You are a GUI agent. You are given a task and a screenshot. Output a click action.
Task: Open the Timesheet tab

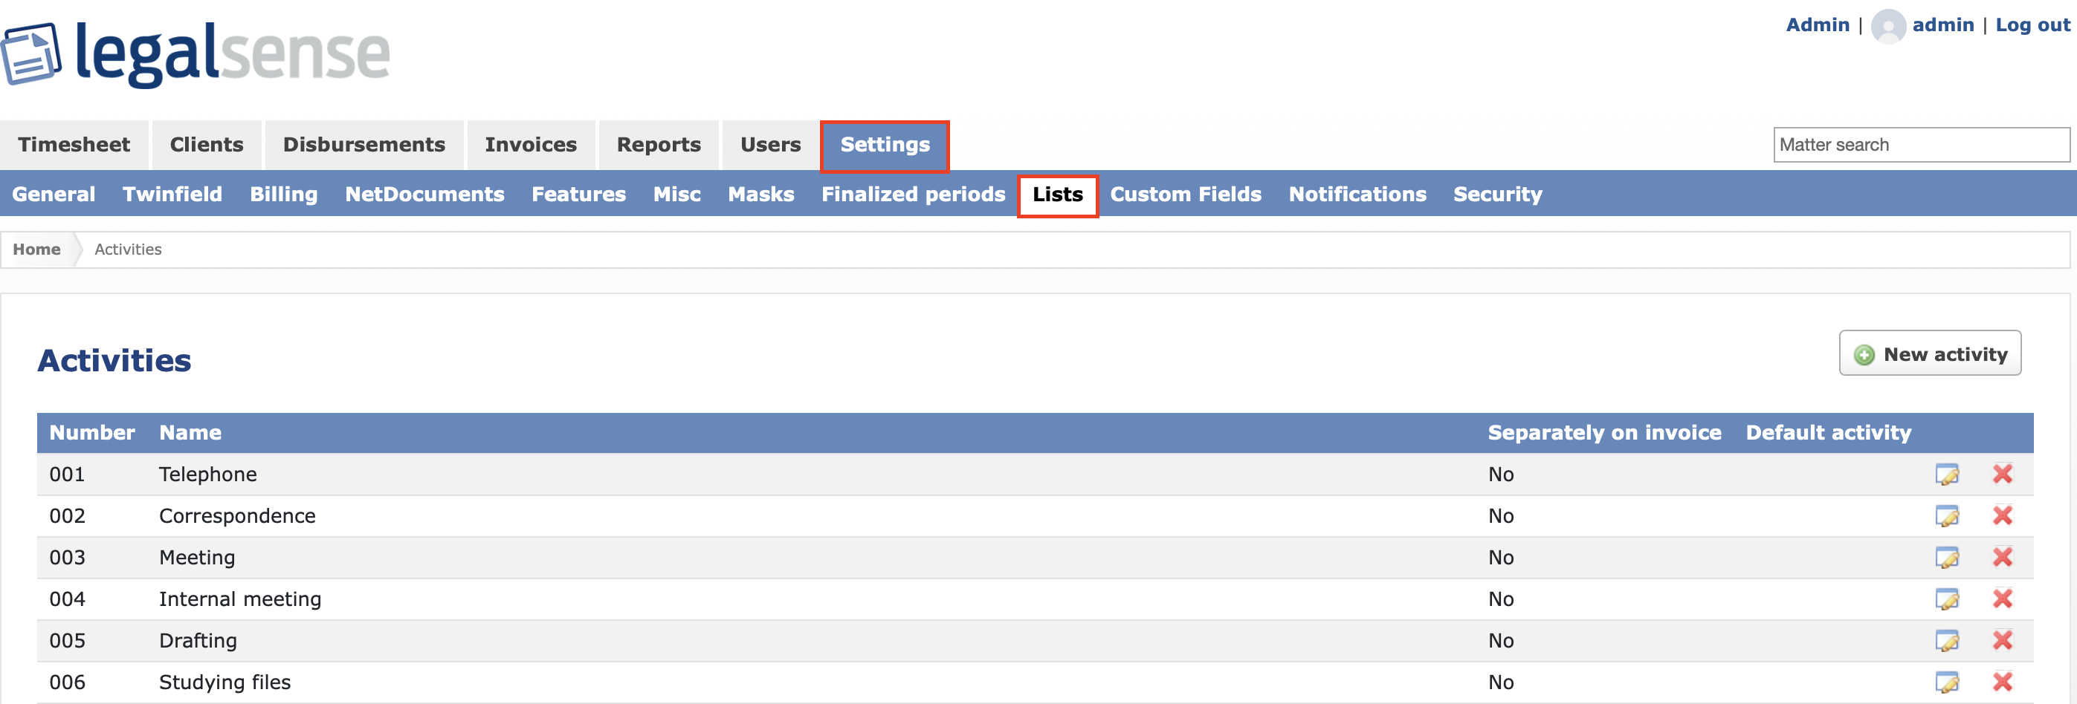pos(74,145)
